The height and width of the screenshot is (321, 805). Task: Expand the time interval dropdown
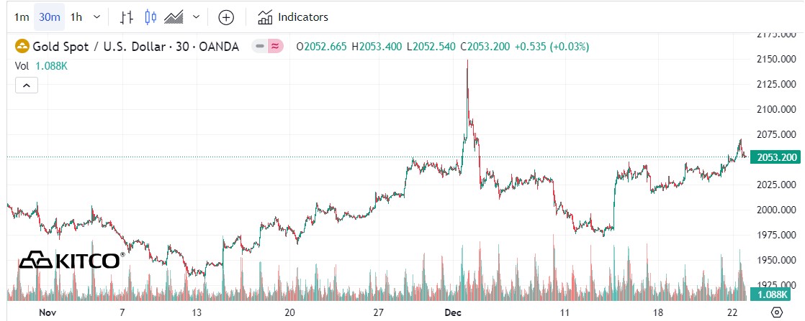(x=97, y=17)
